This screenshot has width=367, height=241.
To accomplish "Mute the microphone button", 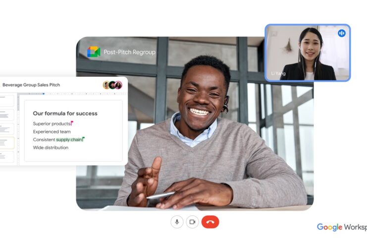I will (177, 222).
